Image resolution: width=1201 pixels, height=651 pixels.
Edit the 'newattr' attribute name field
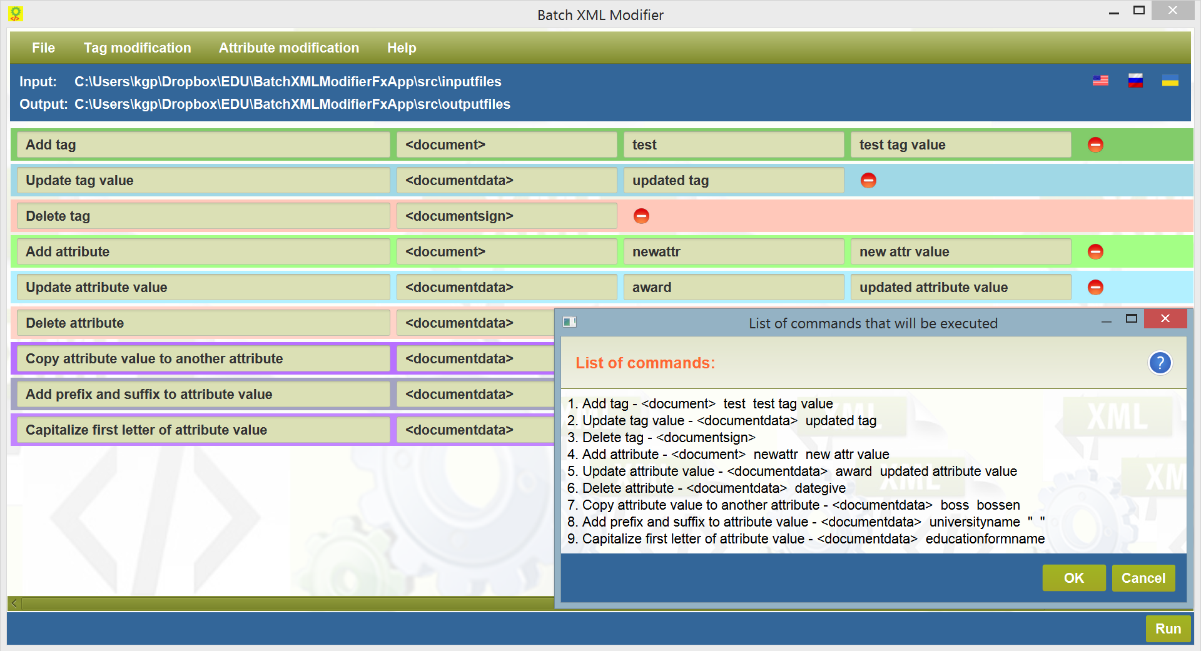pos(733,251)
